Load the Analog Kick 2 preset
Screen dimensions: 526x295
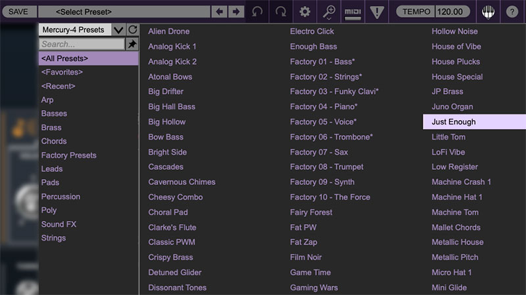click(x=172, y=62)
